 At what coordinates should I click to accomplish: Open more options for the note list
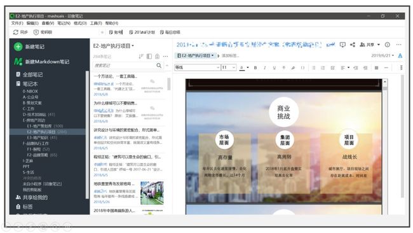(x=165, y=56)
